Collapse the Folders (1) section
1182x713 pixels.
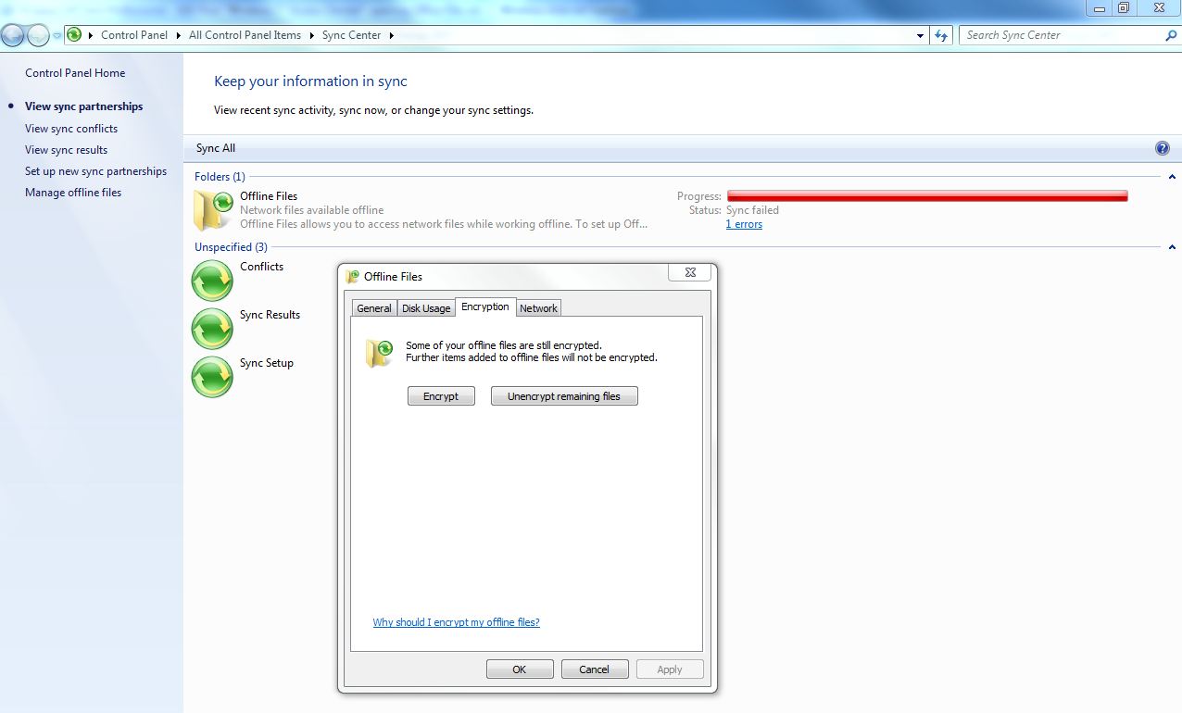tap(1172, 176)
